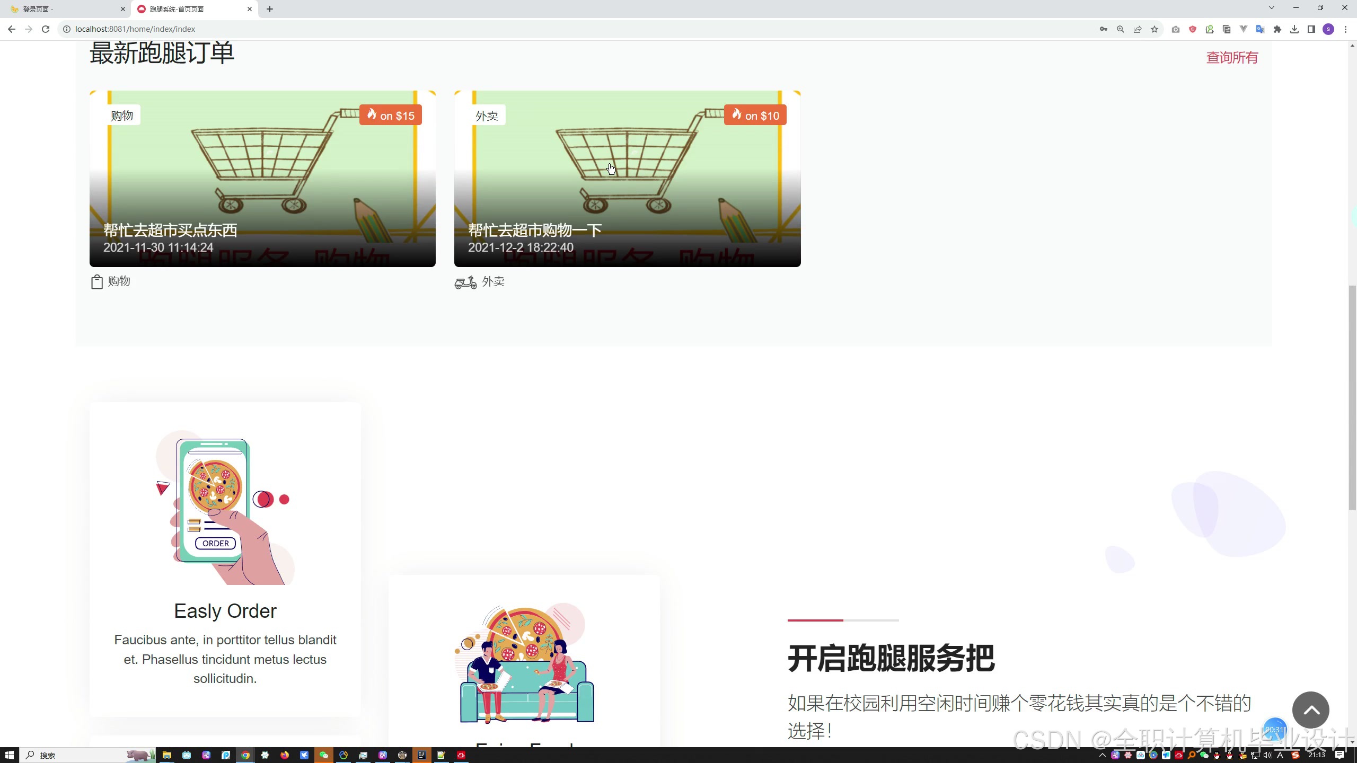Toggle the browser side panel
Viewport: 1357px width, 763px height.
pos(1311,29)
